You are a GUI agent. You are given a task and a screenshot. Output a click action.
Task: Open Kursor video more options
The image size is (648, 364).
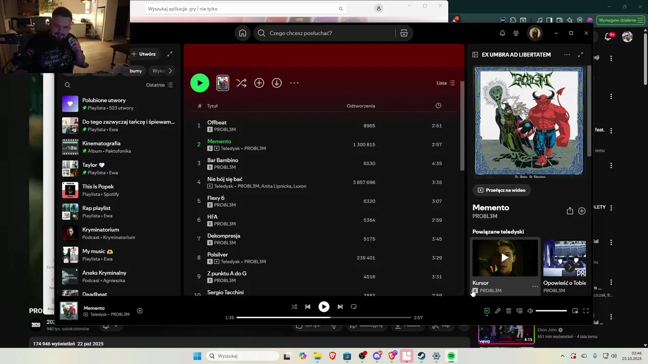pyautogui.click(x=535, y=287)
